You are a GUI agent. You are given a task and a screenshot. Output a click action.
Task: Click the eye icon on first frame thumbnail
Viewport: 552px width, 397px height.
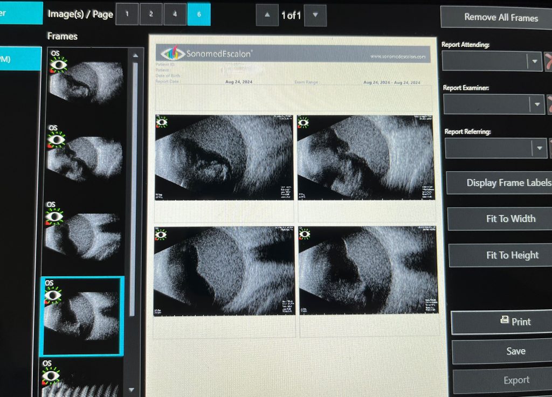click(x=58, y=65)
